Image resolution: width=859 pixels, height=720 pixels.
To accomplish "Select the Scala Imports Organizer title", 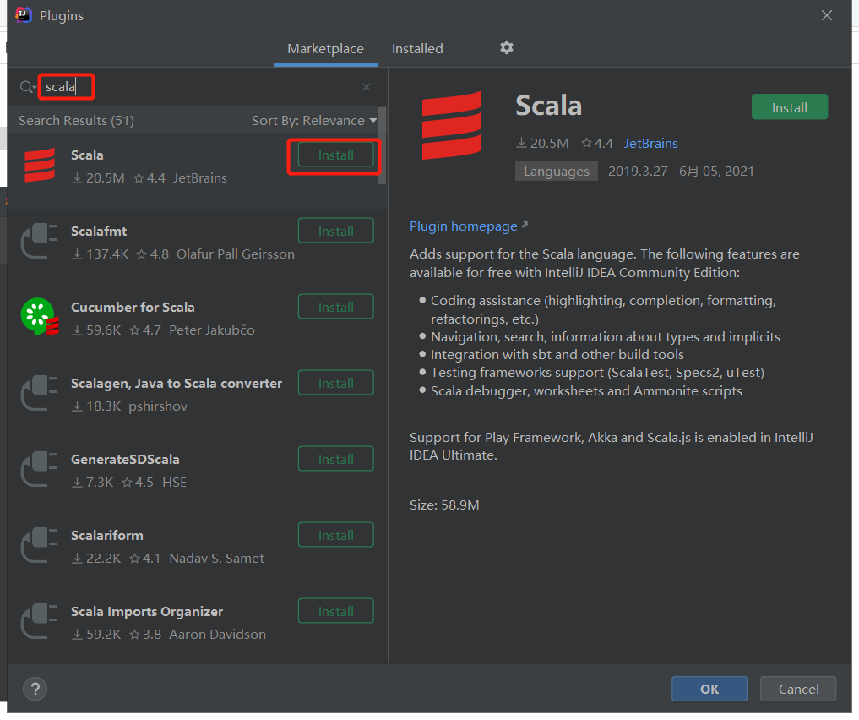I will tap(147, 612).
